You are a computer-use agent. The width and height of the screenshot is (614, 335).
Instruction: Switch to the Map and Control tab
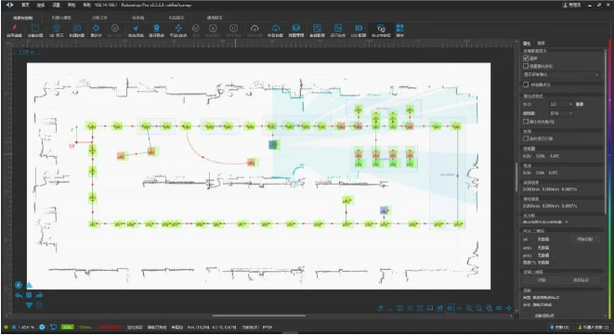pos(22,18)
